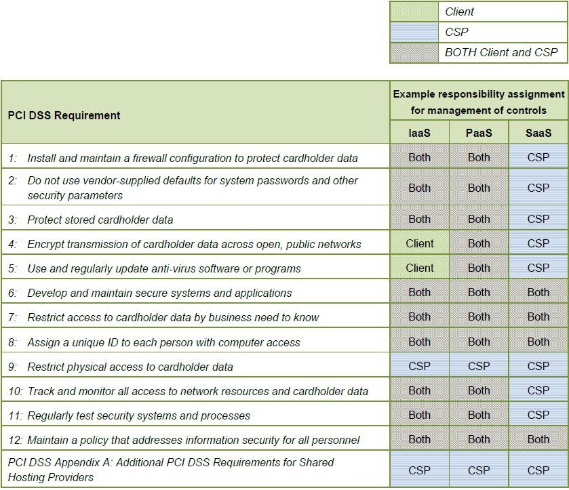Click SaaS 'CSP' cell for requirement 10
569x490 pixels.
point(538,390)
